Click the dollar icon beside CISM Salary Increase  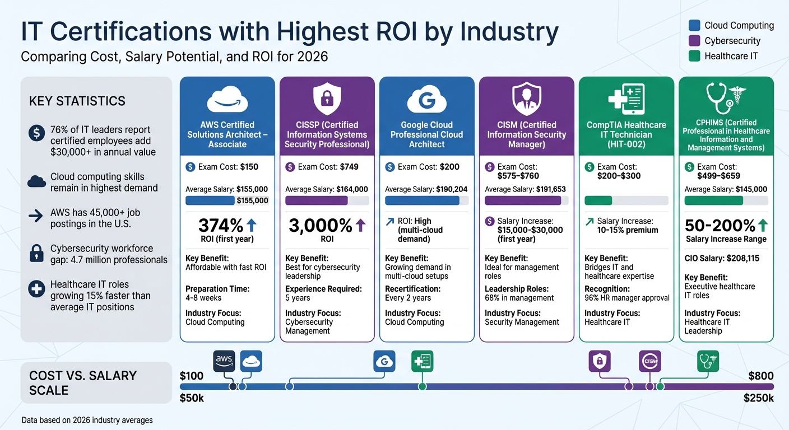point(489,221)
